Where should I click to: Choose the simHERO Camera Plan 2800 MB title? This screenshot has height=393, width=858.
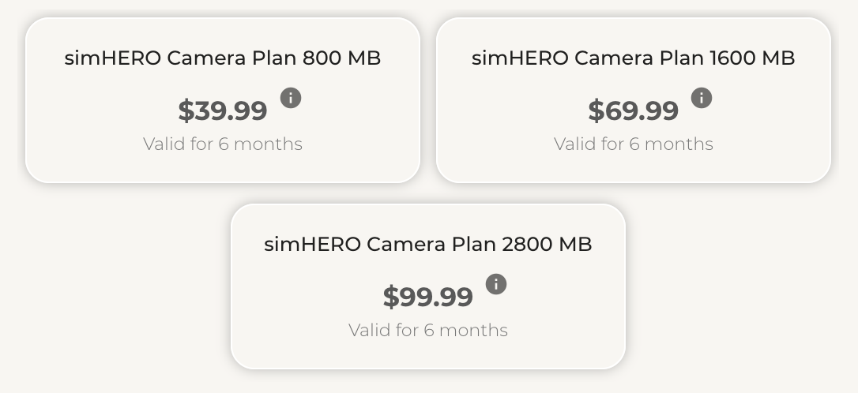click(x=427, y=244)
